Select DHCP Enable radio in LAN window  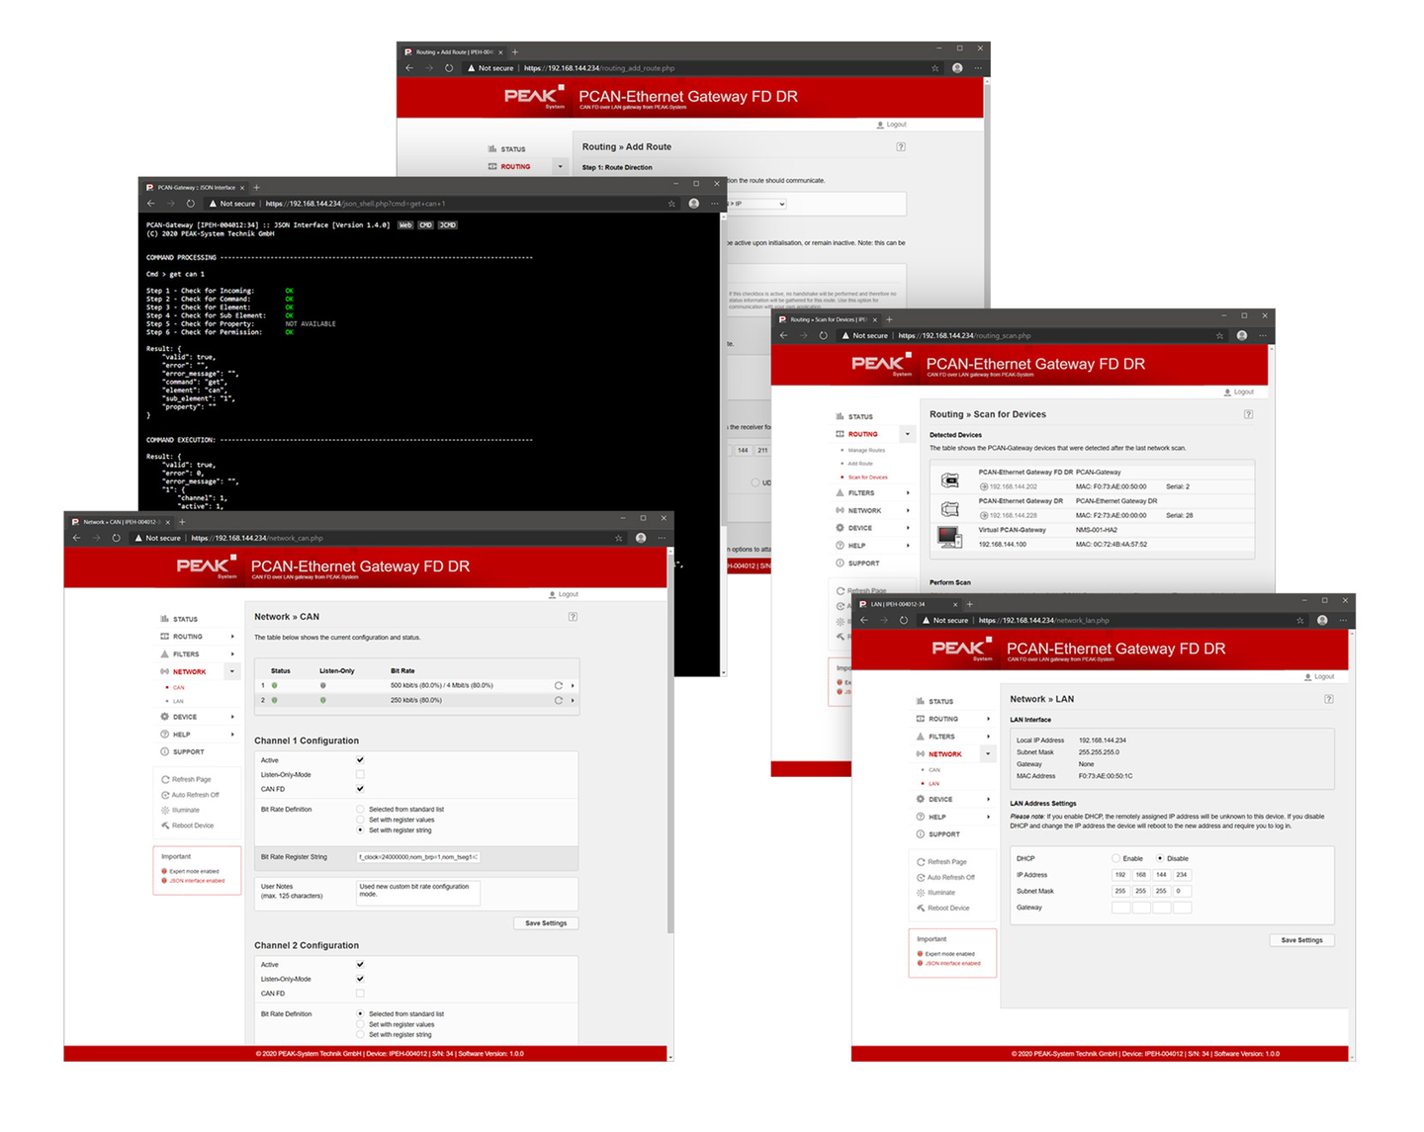[x=1115, y=858]
